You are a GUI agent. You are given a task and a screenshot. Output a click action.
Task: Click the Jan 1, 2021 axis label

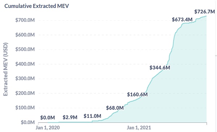(139, 128)
